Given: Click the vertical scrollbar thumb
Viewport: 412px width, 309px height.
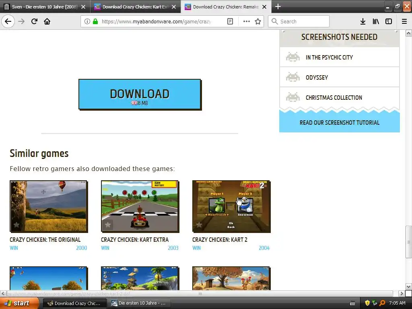Looking at the screenshot, I should (x=408, y=242).
